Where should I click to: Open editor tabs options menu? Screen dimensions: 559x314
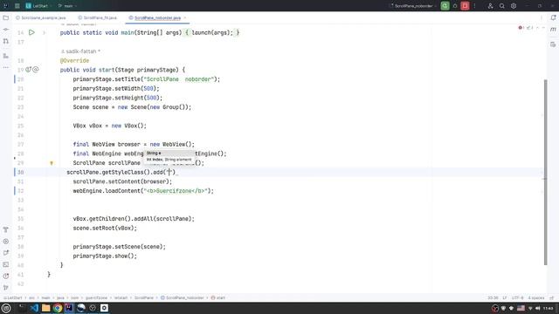(542, 17)
